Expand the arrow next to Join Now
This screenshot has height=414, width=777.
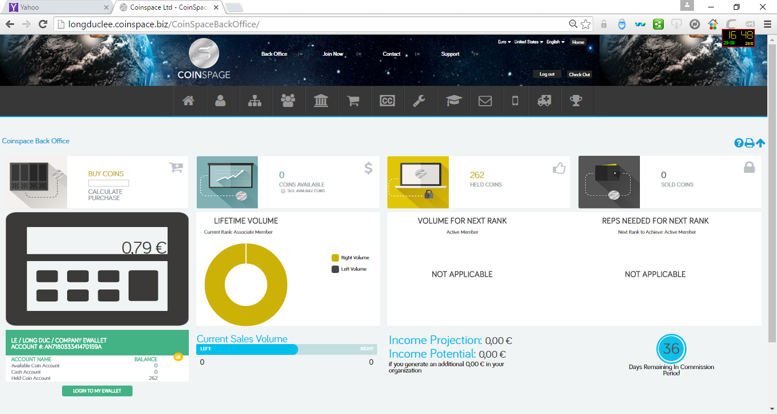click(x=359, y=54)
